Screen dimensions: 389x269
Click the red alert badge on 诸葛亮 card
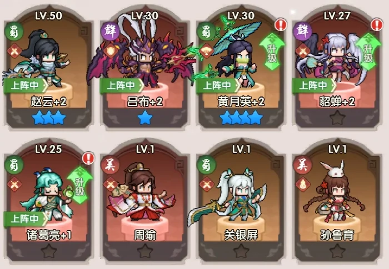click(88, 158)
